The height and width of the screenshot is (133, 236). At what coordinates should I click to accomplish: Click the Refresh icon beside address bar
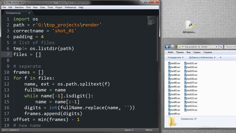click(x=221, y=47)
